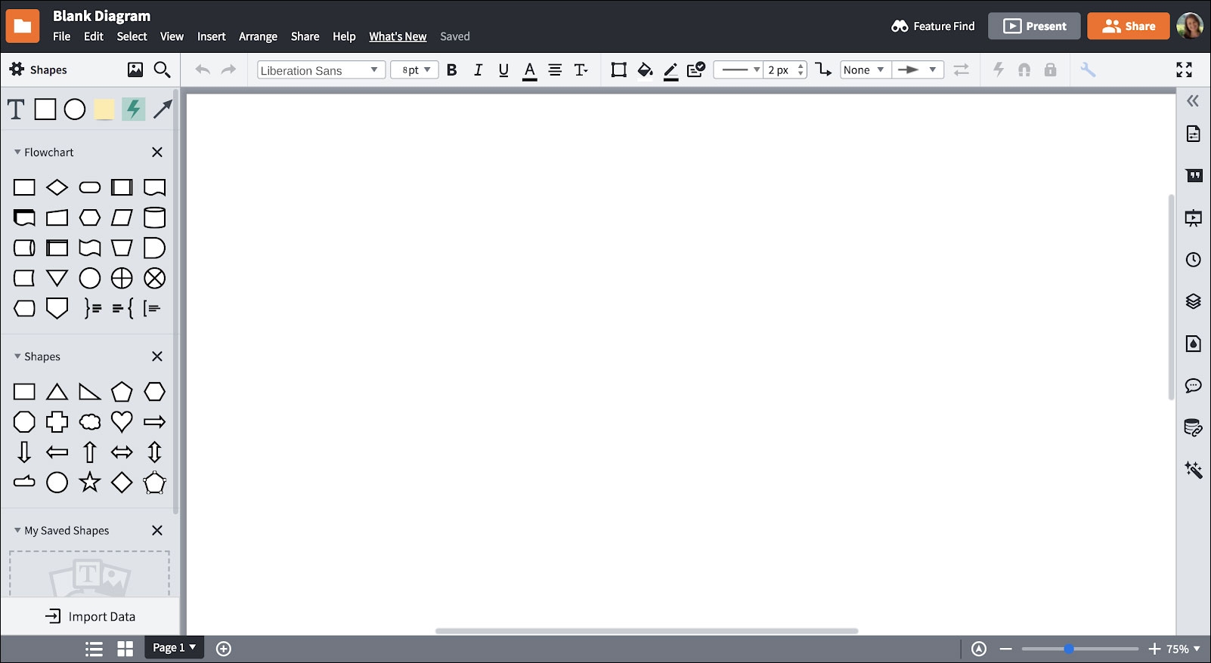Click the search shapes magnifier icon
The width and height of the screenshot is (1211, 663).
pos(162,70)
